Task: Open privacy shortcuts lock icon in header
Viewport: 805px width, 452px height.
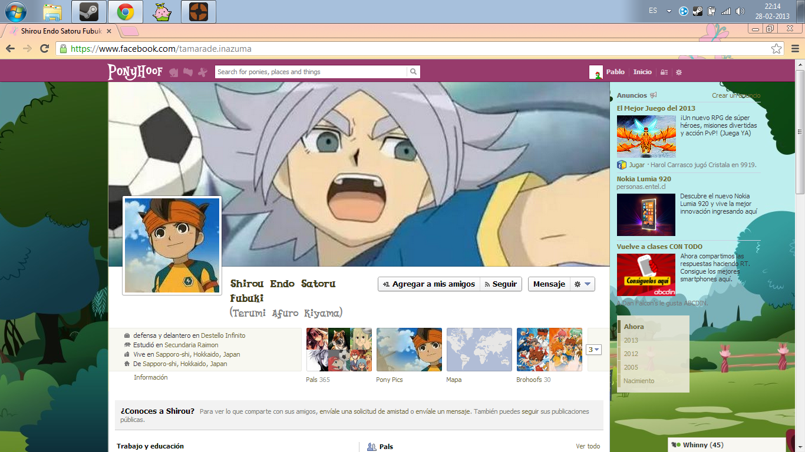Action: tap(664, 72)
